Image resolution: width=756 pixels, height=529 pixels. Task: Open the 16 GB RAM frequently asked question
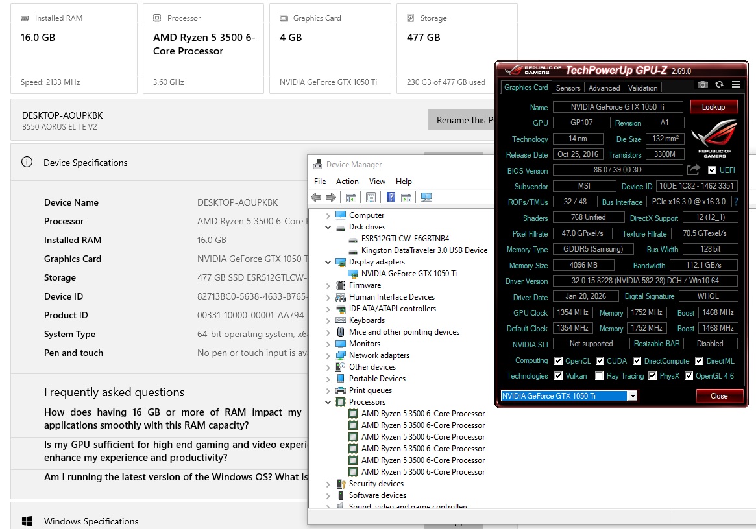coord(173,418)
